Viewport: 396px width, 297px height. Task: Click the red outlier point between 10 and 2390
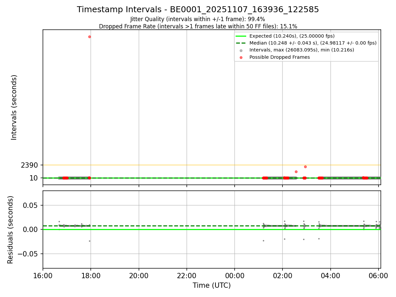point(296,172)
